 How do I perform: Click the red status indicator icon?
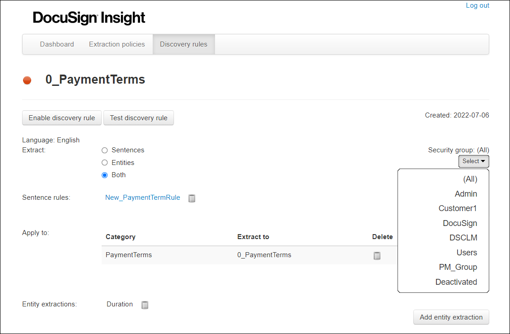coord(27,80)
